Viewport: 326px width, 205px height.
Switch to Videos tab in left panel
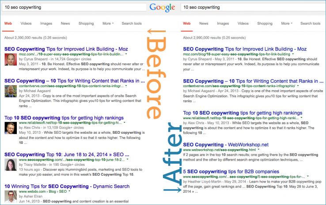click(26, 23)
